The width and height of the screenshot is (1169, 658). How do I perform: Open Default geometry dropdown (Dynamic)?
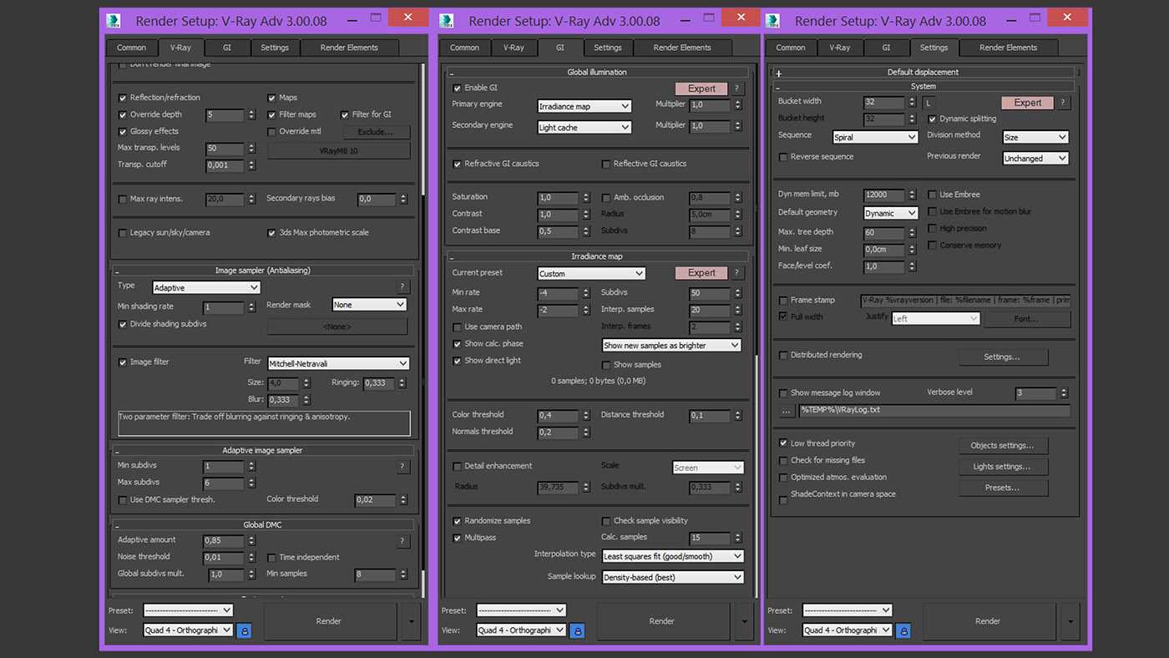[891, 213]
